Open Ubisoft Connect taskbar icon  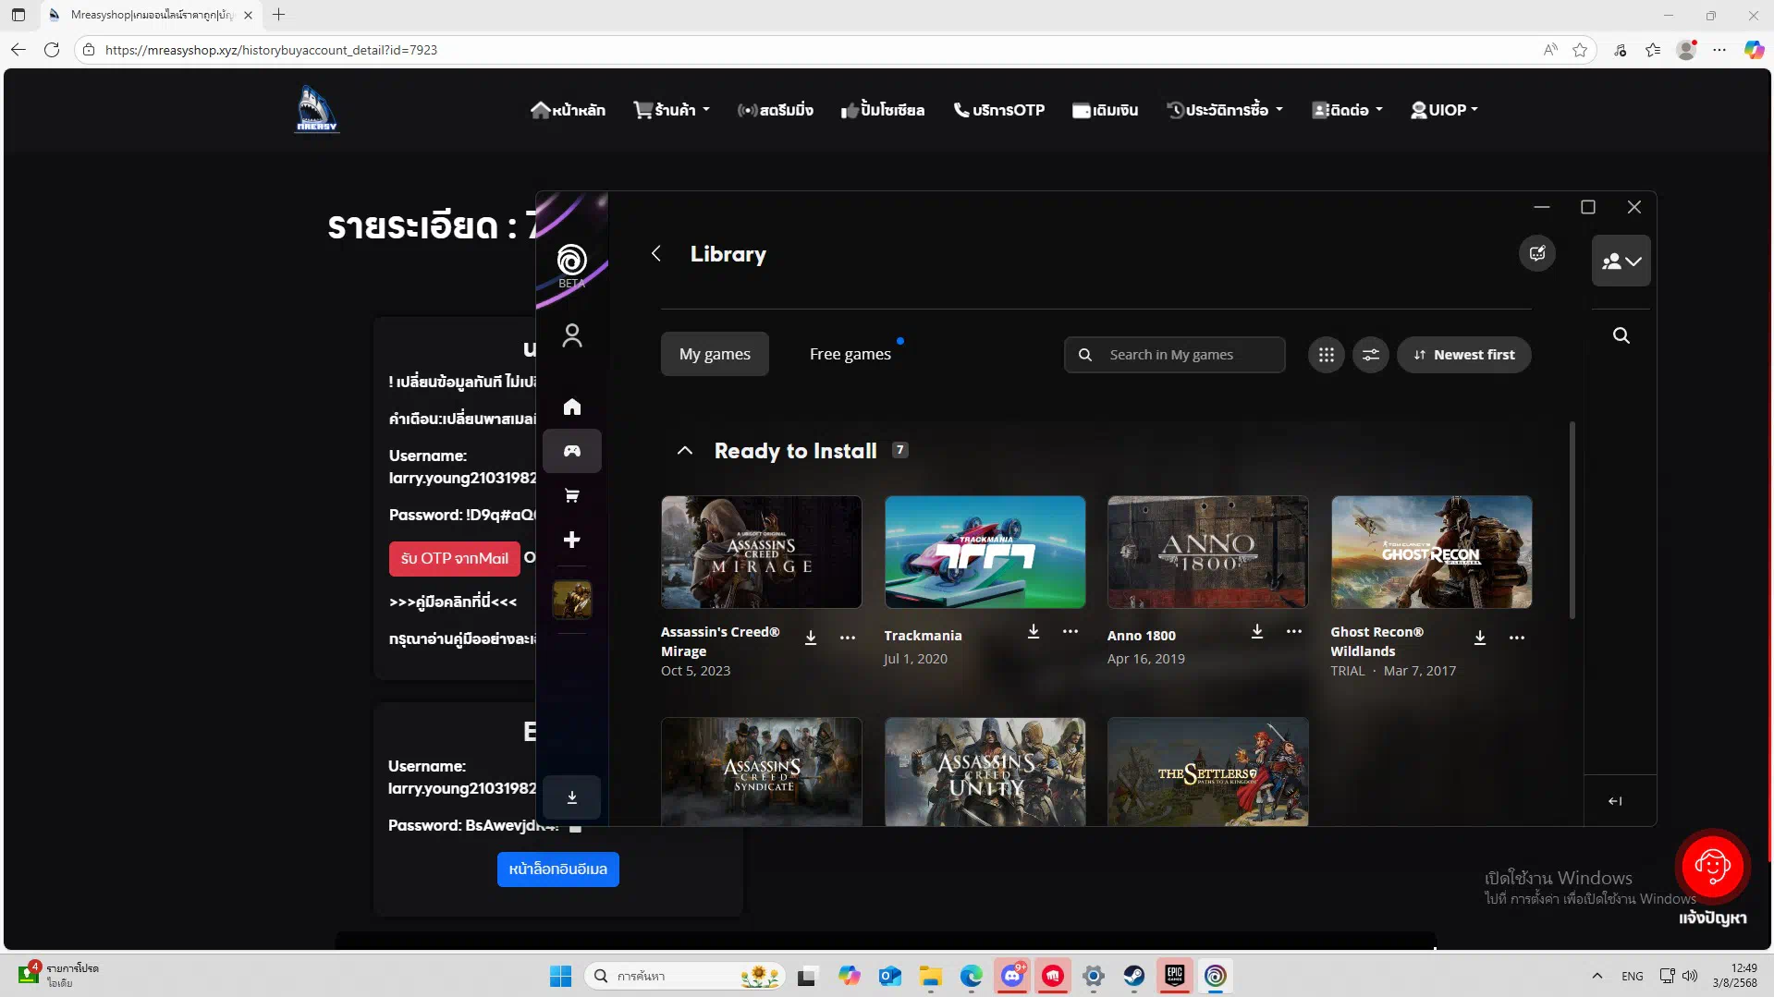click(x=1216, y=976)
